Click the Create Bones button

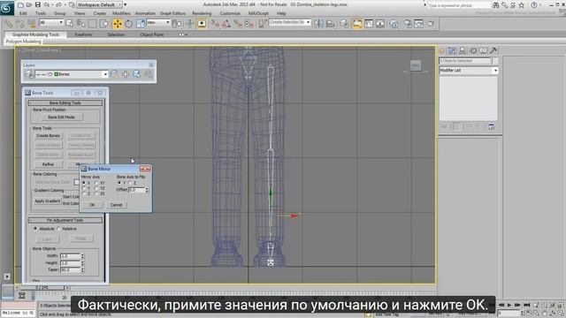(x=48, y=135)
